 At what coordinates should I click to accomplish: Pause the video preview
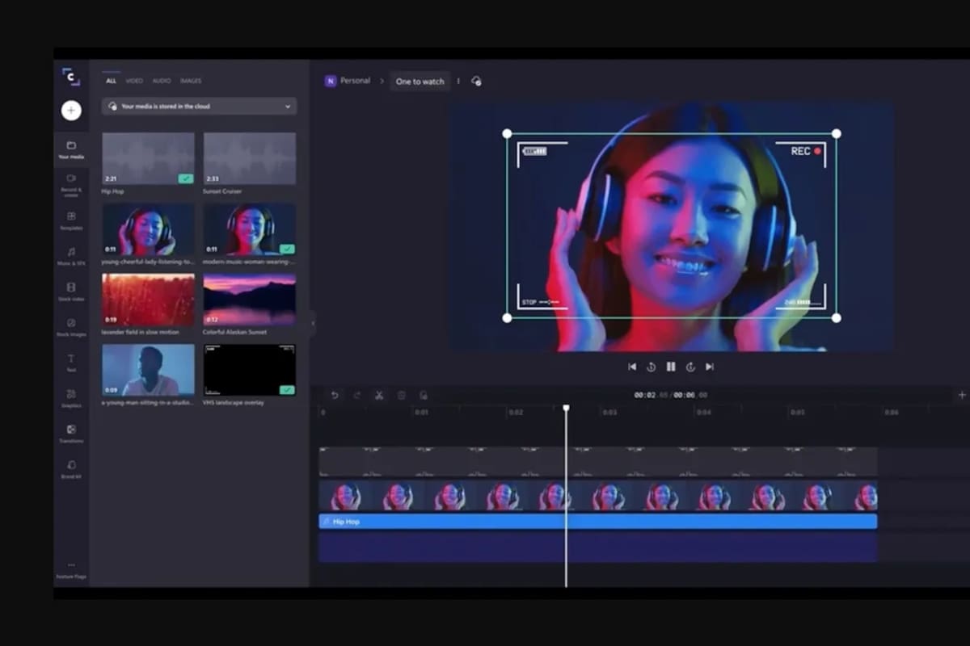pos(671,366)
